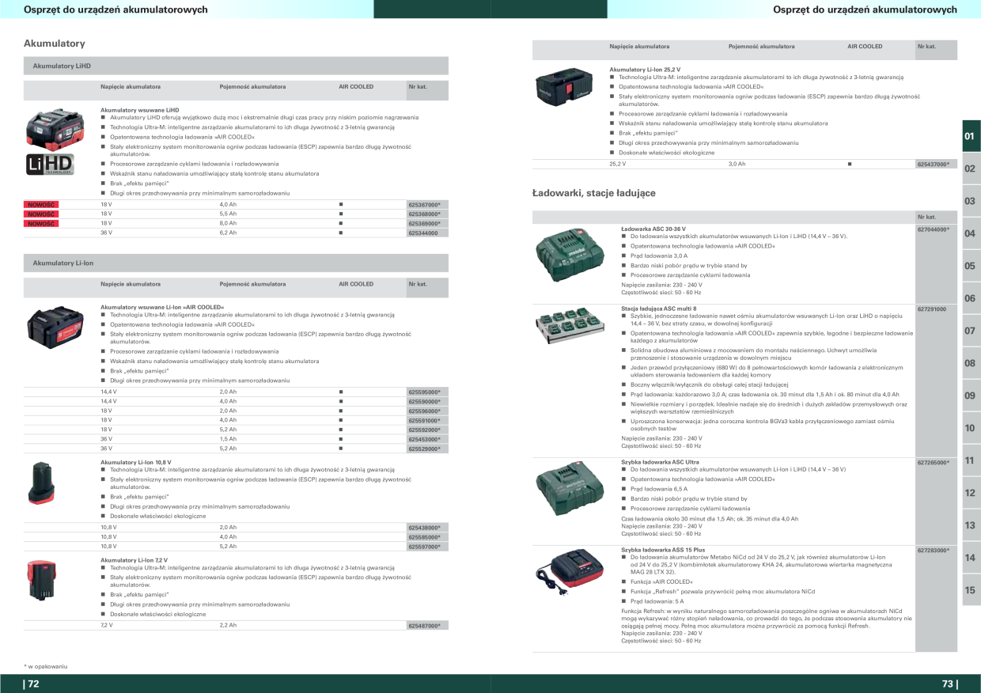The width and height of the screenshot is (981, 693).
Task: Click the 'Akumulatory Li-Ion' section header
Action: (236, 263)
